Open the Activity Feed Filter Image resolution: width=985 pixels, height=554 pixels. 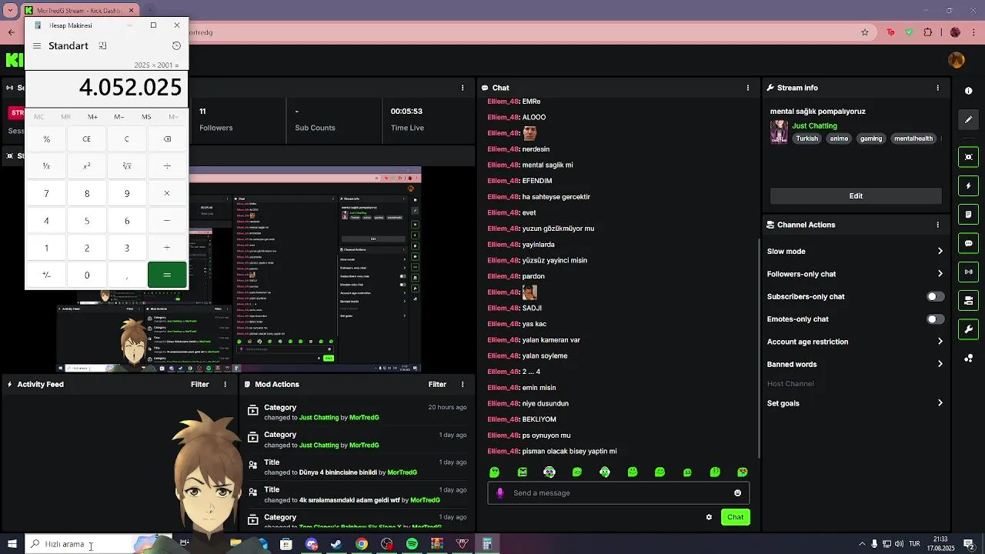tap(199, 384)
